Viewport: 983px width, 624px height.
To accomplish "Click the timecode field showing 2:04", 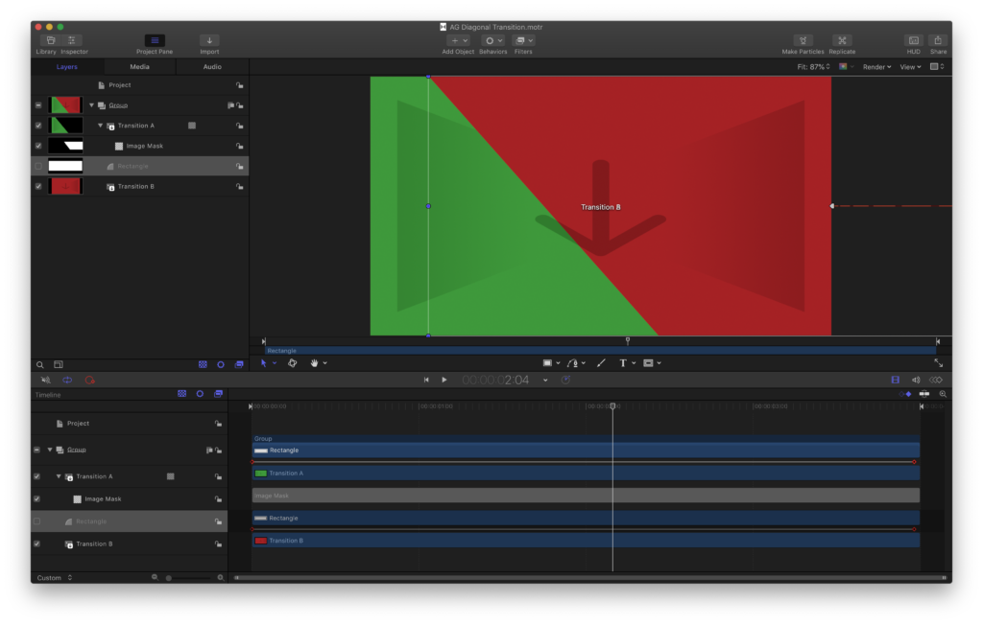I will coord(495,380).
